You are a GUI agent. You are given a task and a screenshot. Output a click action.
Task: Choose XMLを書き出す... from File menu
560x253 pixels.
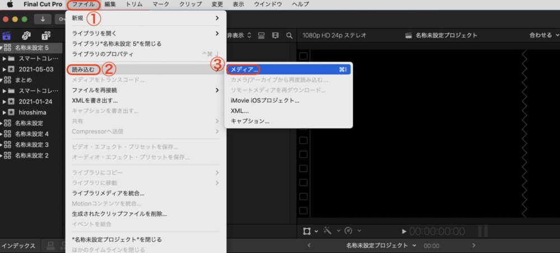point(95,101)
